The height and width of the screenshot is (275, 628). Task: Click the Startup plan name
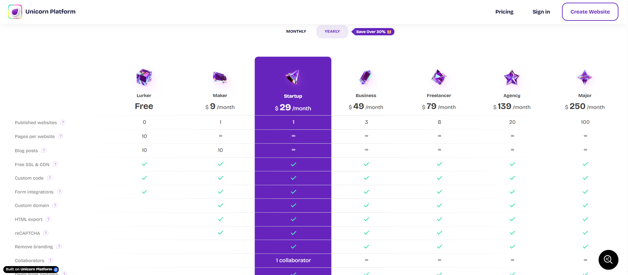click(293, 96)
